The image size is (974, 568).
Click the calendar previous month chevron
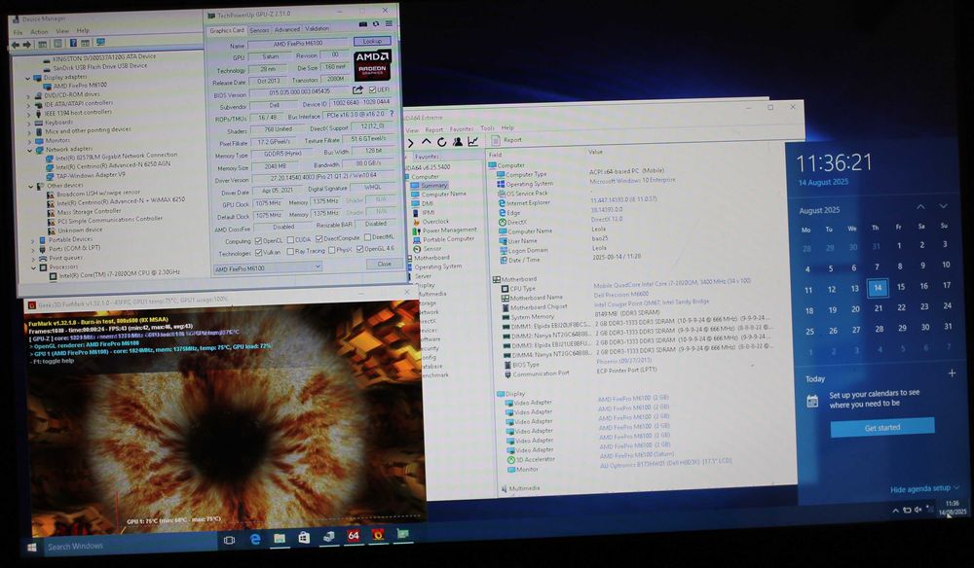point(920,206)
